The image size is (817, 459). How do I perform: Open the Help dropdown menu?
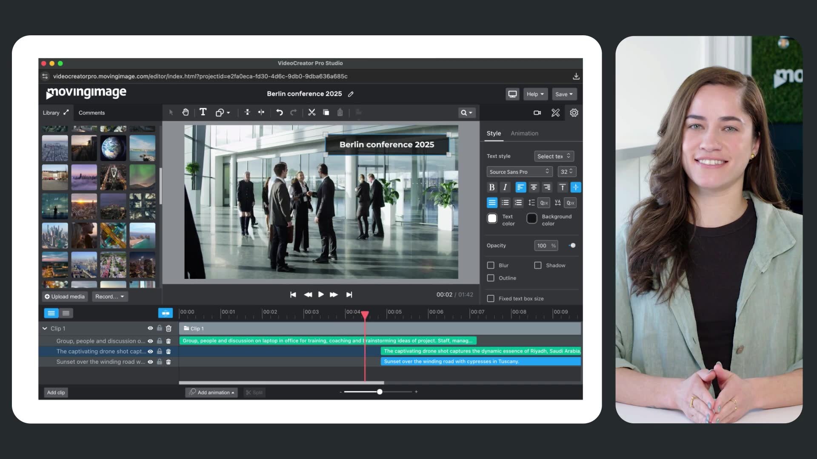(535, 94)
